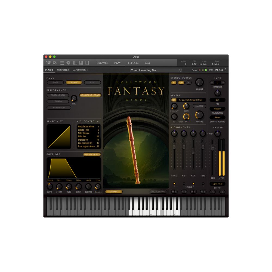
Task: Open the S. Cal. Hall reverb preset list
Action: coord(192,100)
